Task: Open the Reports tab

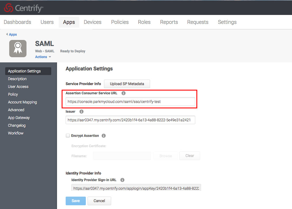Action: pyautogui.click(x=169, y=22)
